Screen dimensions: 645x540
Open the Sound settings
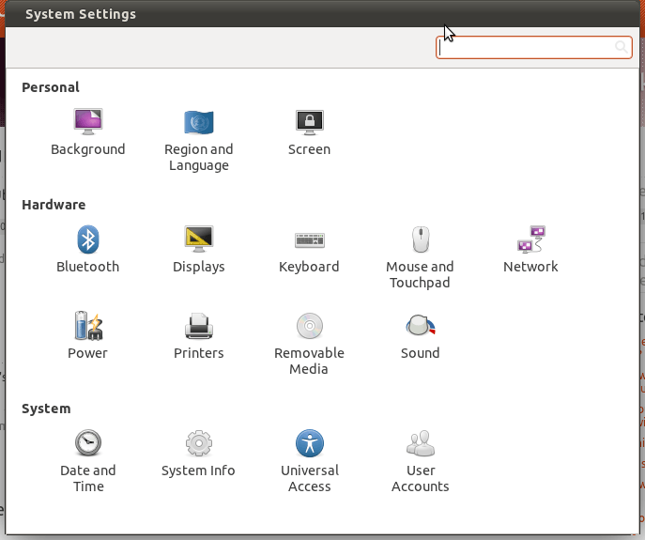(x=420, y=336)
